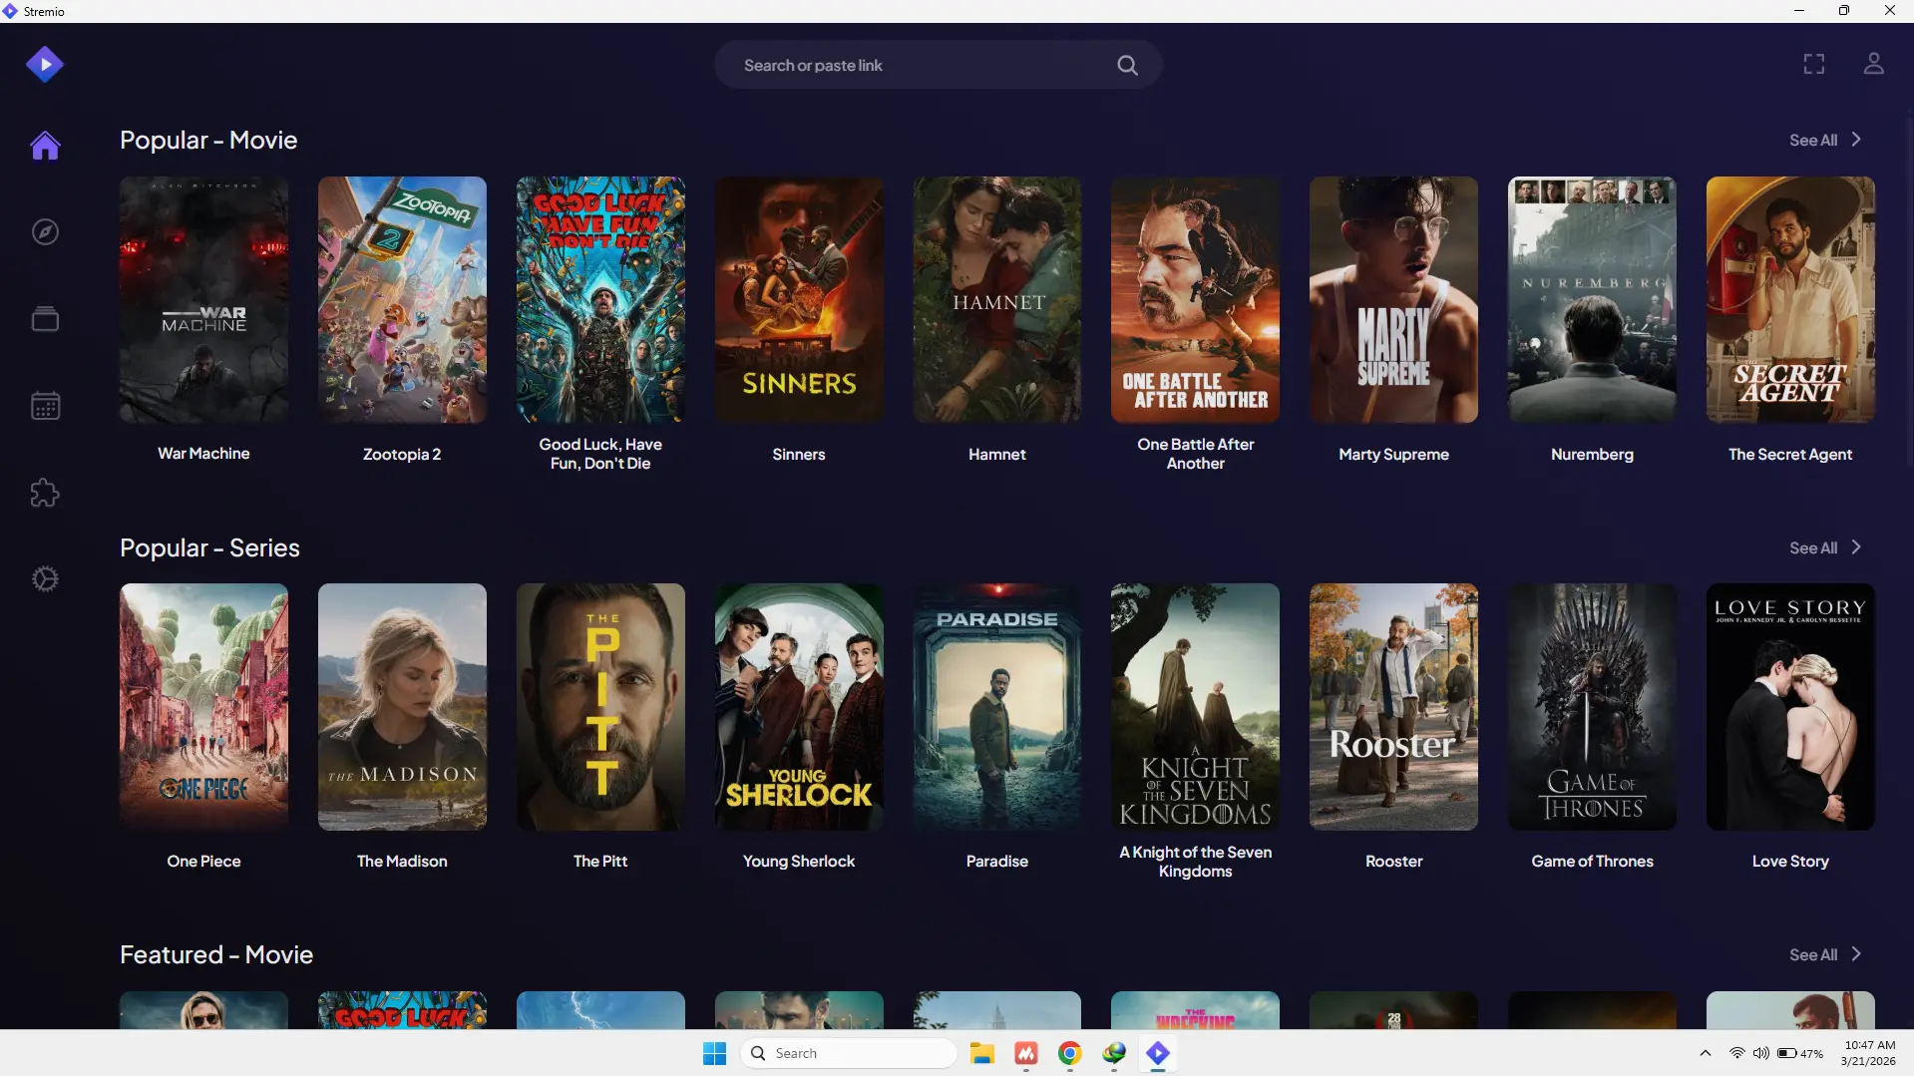This screenshot has height=1076, width=1914.
Task: Open the Windows Start button
Action: point(714,1053)
